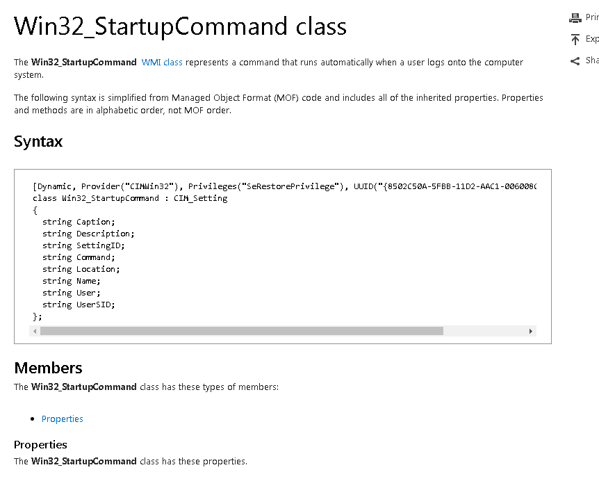The width and height of the screenshot is (599, 479).
Task: Click the Print label text in sidebar
Action: pyautogui.click(x=592, y=17)
